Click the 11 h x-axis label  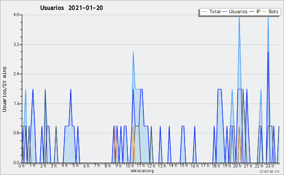coord(141,166)
